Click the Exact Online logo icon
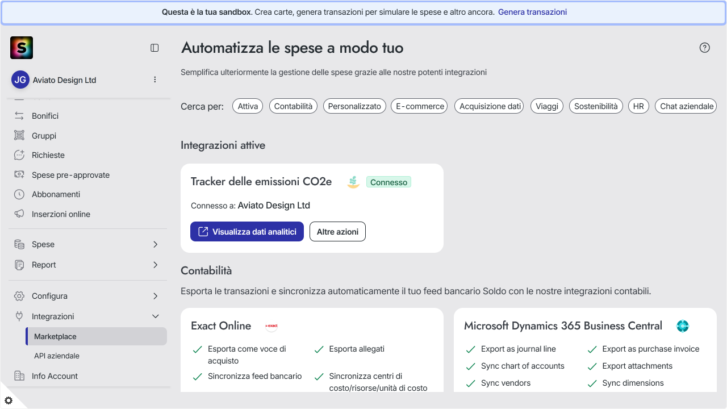727x409 pixels. click(x=271, y=326)
